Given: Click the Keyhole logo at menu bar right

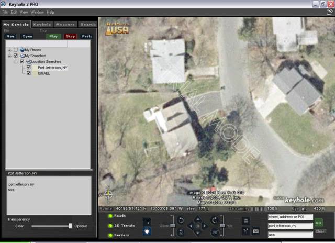Looking at the screenshot, I should 330,12.
